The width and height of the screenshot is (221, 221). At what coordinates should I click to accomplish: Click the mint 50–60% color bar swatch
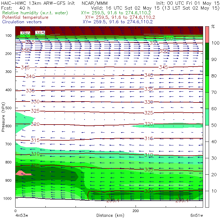[207, 117]
